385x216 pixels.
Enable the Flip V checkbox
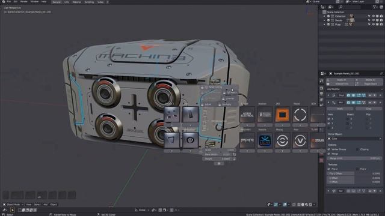pos(357,169)
